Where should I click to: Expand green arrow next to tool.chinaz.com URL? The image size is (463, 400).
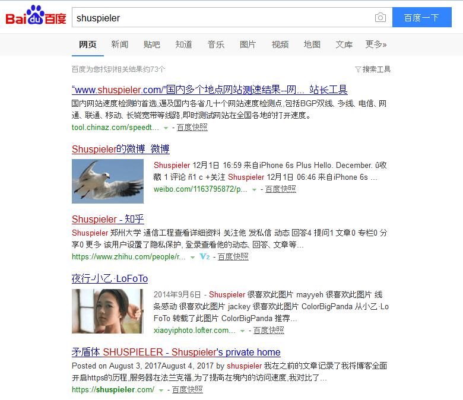[x=165, y=128]
